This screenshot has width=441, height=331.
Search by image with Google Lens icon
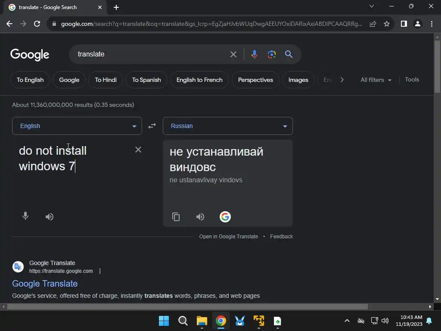click(x=271, y=54)
